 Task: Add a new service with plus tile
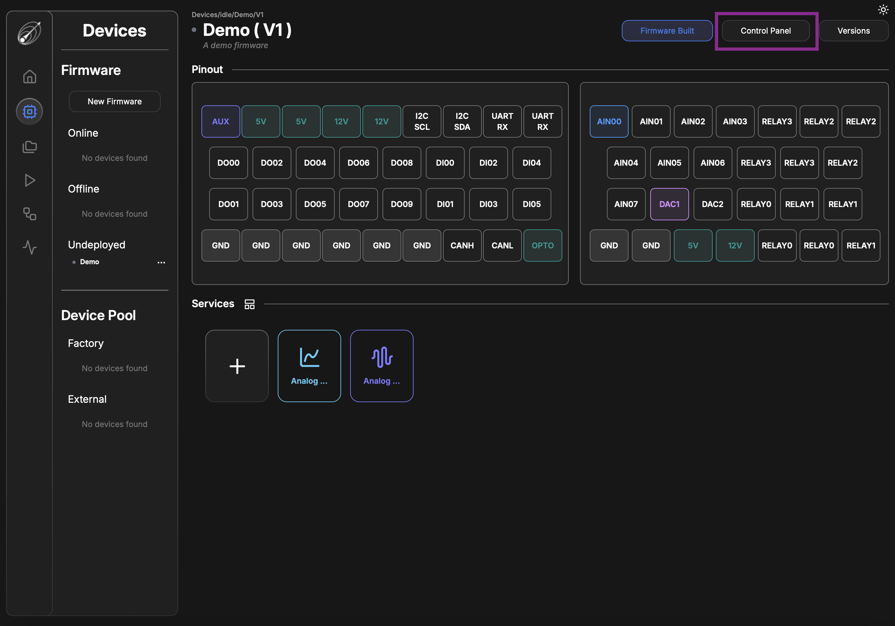237,366
